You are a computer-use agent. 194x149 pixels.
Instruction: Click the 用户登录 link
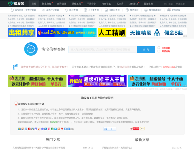[x=168, y=4]
